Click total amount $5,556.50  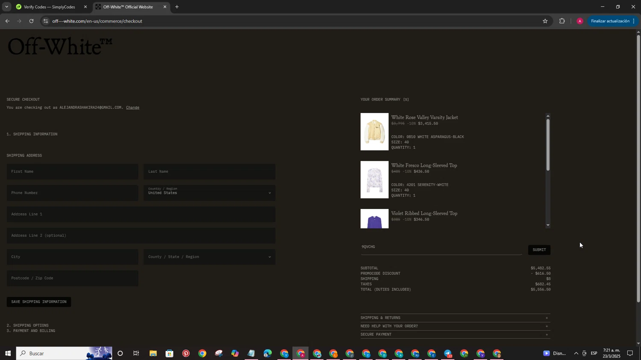[x=541, y=290]
